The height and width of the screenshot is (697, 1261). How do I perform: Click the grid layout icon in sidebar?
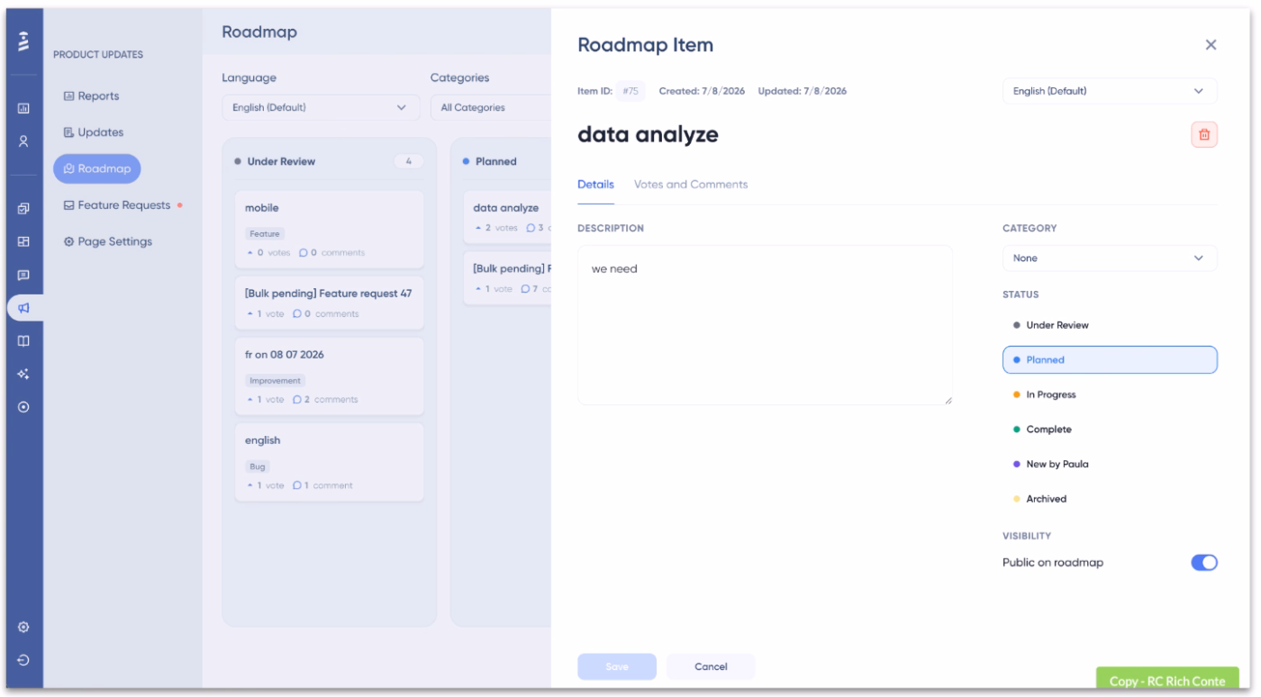25,241
